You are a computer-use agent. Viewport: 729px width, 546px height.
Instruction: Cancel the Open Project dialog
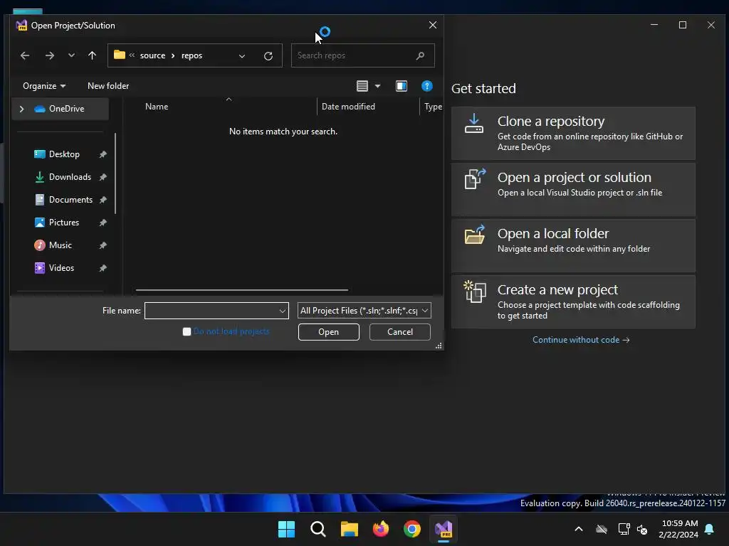tap(400, 332)
